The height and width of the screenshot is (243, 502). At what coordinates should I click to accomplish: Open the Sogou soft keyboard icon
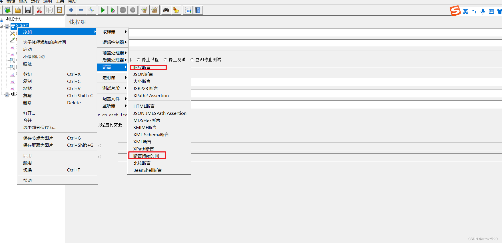tap(491, 11)
